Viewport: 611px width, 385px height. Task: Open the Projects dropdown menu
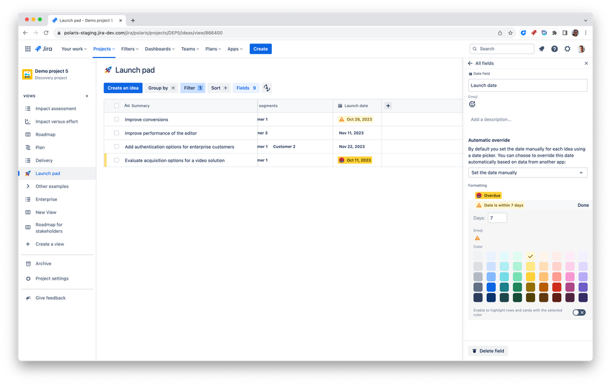click(103, 49)
